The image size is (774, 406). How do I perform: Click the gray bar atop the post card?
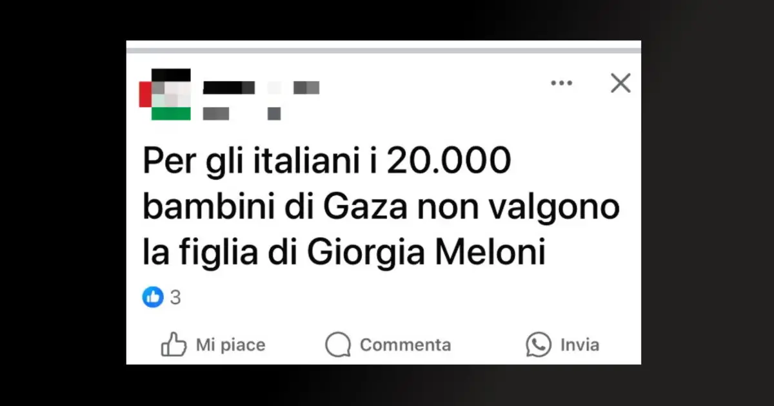384,50
